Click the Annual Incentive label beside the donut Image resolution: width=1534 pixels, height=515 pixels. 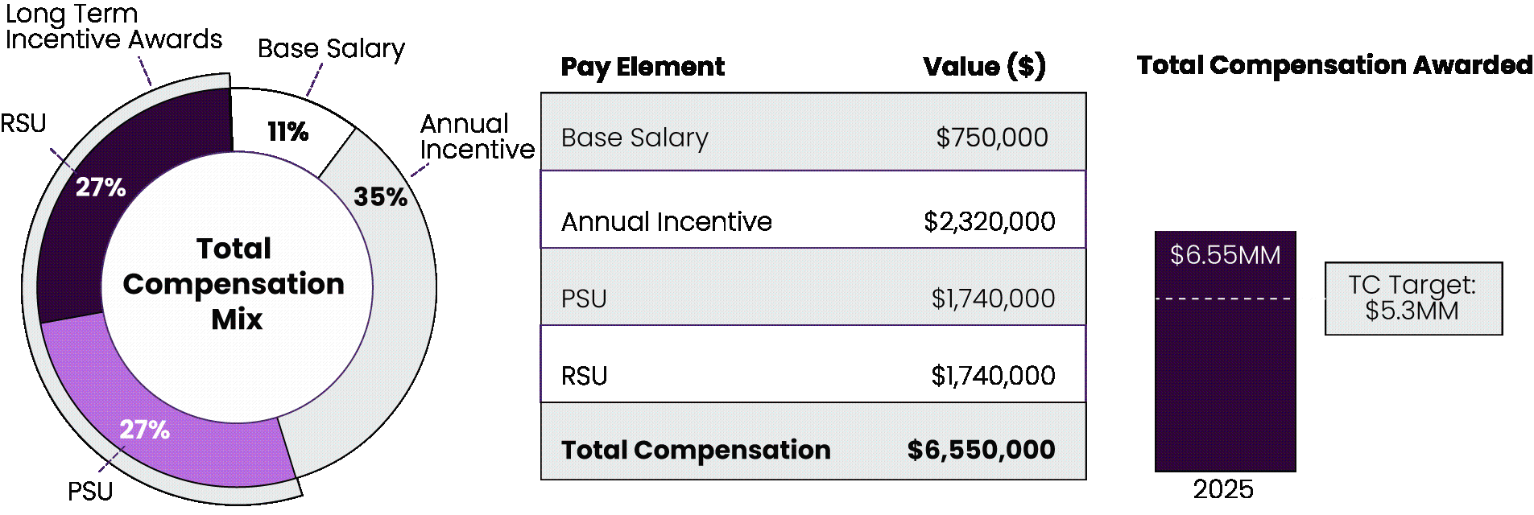tap(477, 137)
